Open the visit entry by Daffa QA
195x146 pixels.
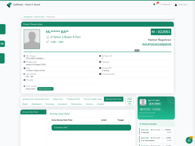pos(156,131)
